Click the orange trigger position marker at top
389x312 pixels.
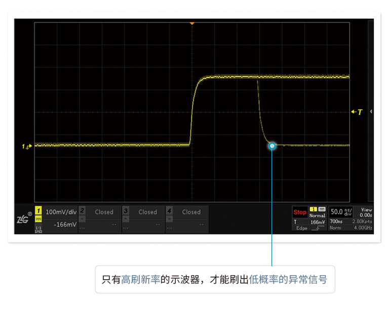point(192,23)
